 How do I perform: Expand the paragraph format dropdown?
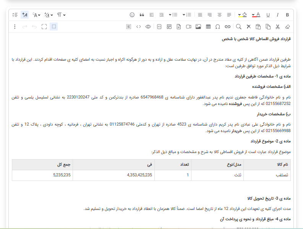62,15
